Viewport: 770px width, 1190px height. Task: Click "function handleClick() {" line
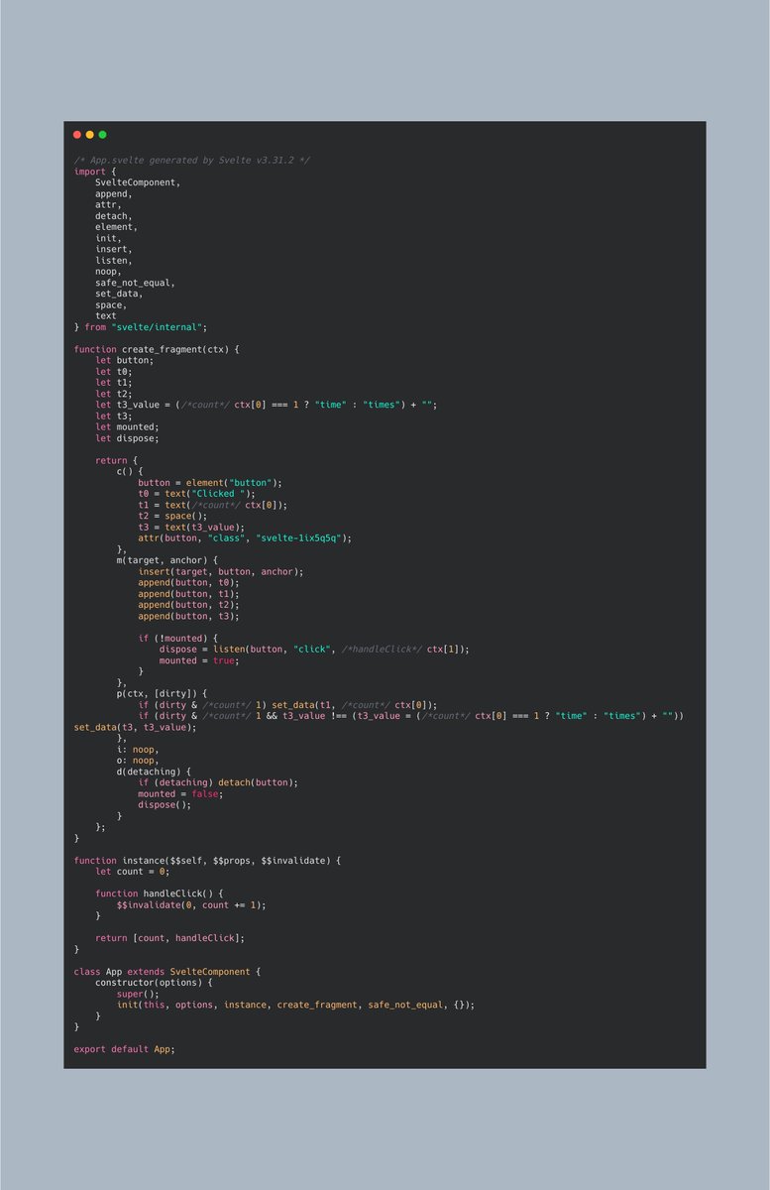pyautogui.click(x=160, y=893)
